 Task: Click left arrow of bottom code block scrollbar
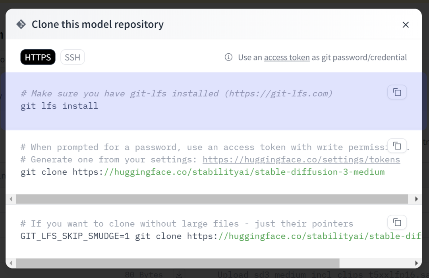(11, 263)
